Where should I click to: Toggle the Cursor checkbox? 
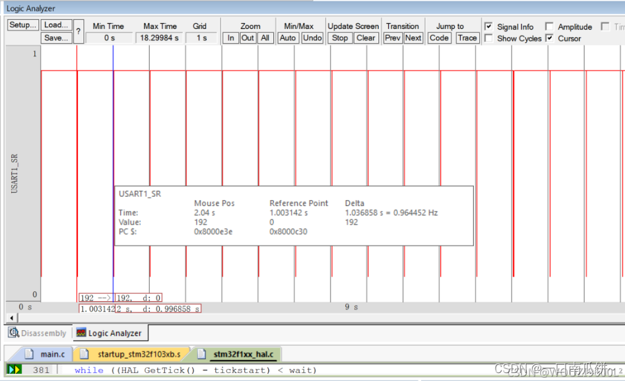pyautogui.click(x=549, y=38)
